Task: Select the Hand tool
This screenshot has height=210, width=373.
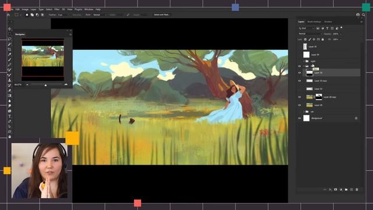Action: tap(9, 136)
